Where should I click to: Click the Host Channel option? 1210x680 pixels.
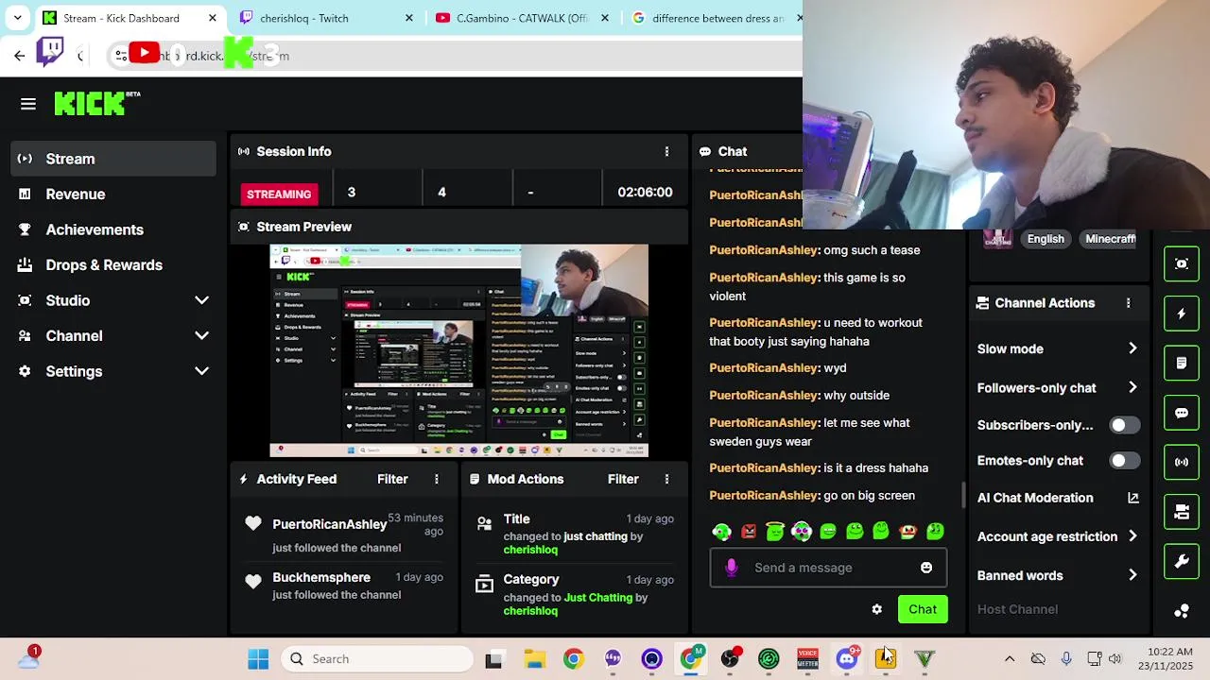[x=1017, y=609]
